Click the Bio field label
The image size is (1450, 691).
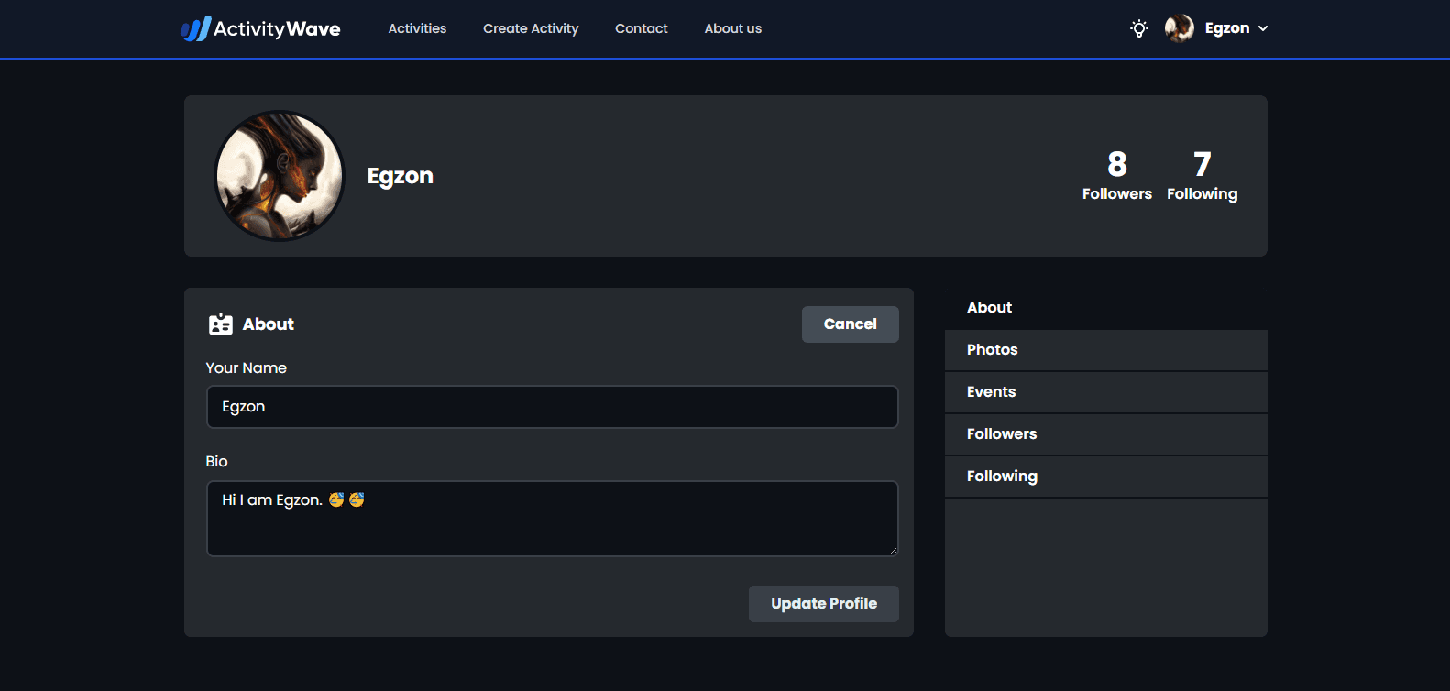point(217,462)
